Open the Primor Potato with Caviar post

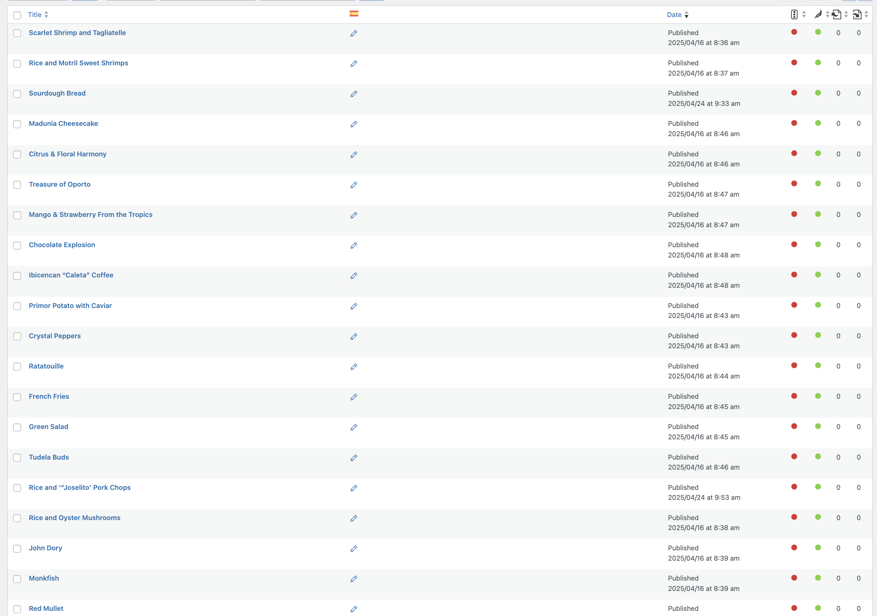click(x=70, y=306)
